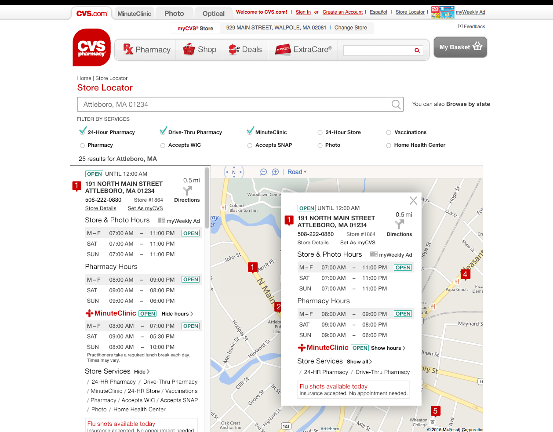Viewport: 553px width, 432px height.
Task: Click the results list scrollbar
Action: point(207,198)
